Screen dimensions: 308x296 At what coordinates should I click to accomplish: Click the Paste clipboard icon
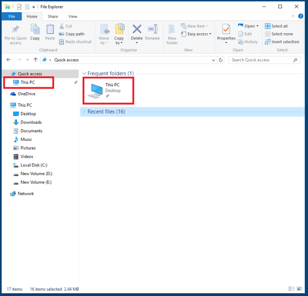click(x=50, y=29)
